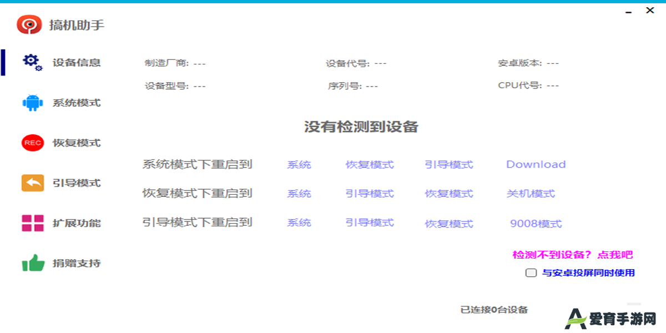Reboot to 恢复模式 from 引导模式下重启到 row
Image resolution: width=666 pixels, height=333 pixels.
(449, 224)
